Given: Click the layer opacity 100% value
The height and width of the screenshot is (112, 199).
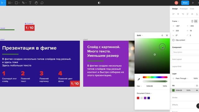Looking at the screenshot, I should point(196,78).
